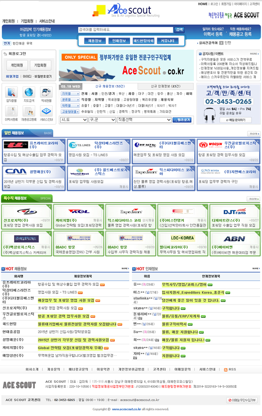Open the 지도검색 globe map search icon
The image size is (262, 416).
pyautogui.click(x=29, y=92)
